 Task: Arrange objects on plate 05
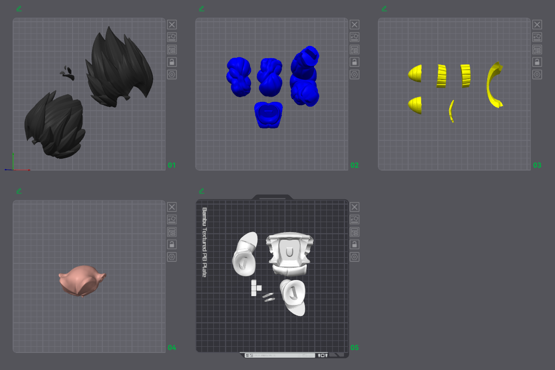(x=354, y=232)
